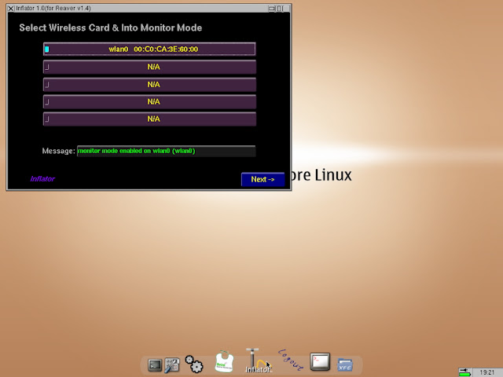This screenshot has width=503, height=377.
Task: Toggle the first N/A card slot below wlan0
Action: point(149,67)
